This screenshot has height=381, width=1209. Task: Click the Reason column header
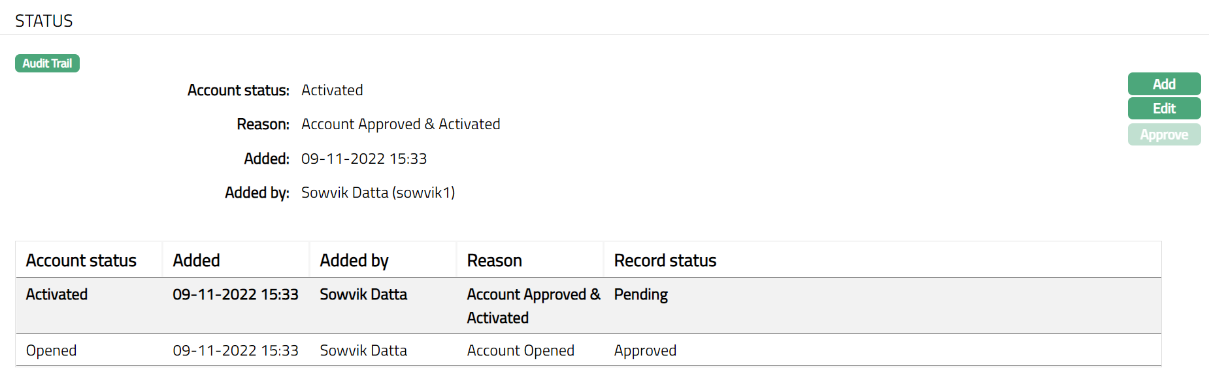tap(494, 260)
